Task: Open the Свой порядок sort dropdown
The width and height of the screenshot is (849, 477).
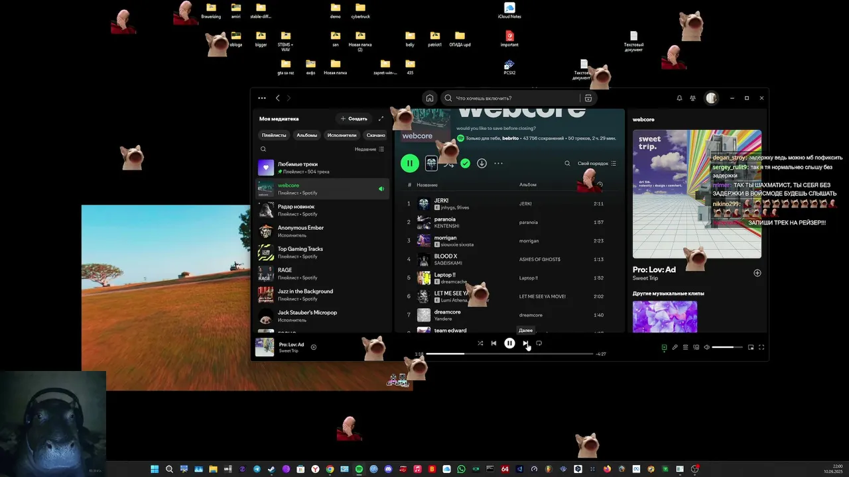Action: 597,163
